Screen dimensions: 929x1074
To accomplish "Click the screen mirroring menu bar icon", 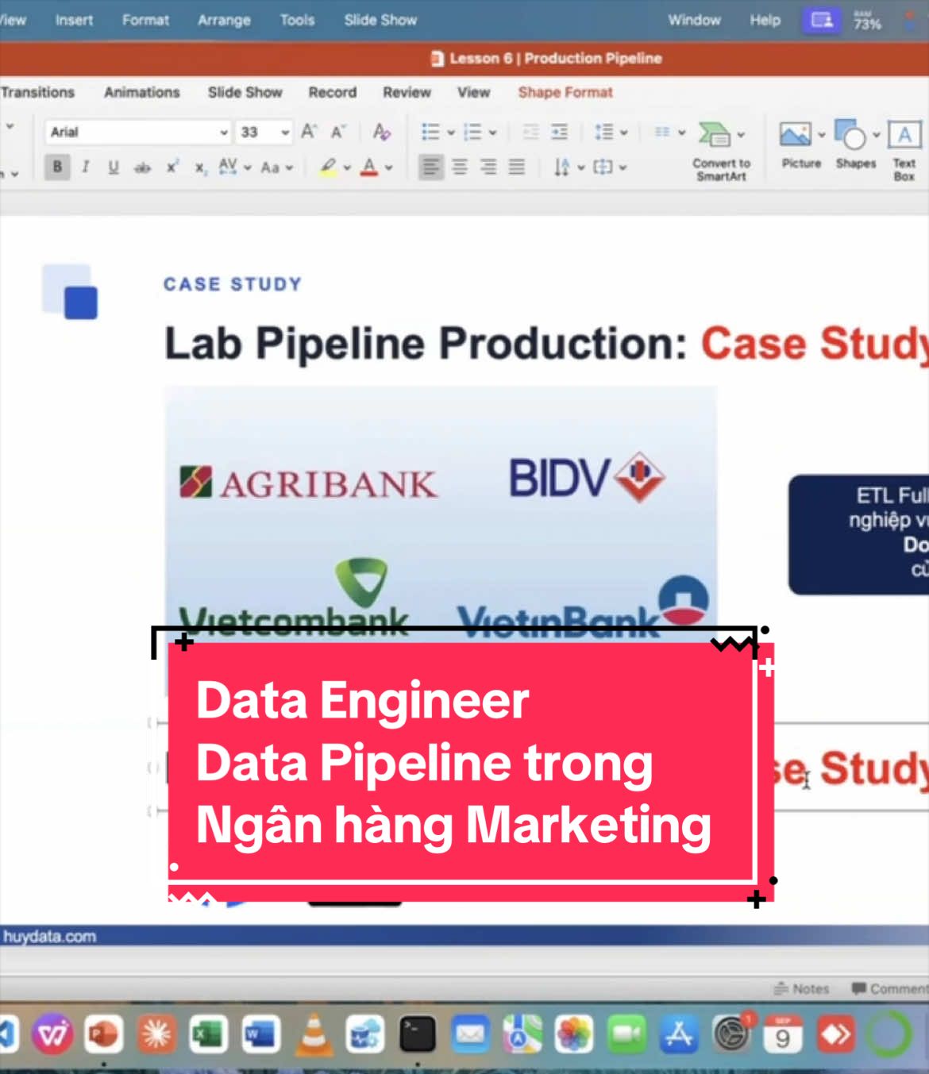I will coord(822,20).
